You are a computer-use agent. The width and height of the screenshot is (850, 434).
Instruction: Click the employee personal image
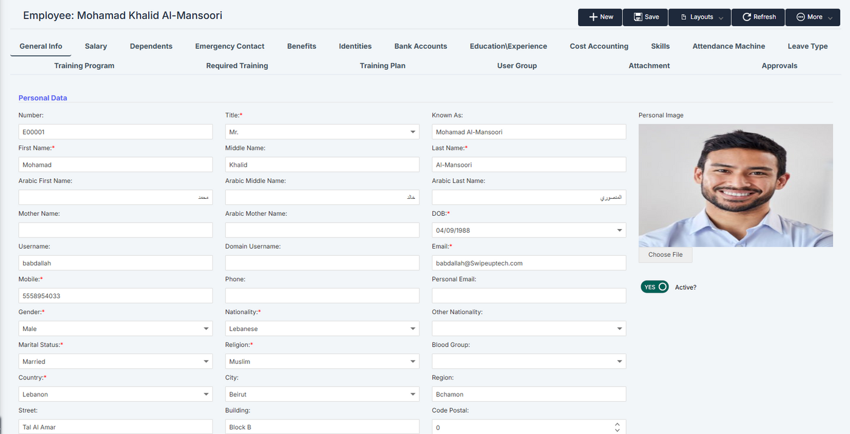click(735, 185)
